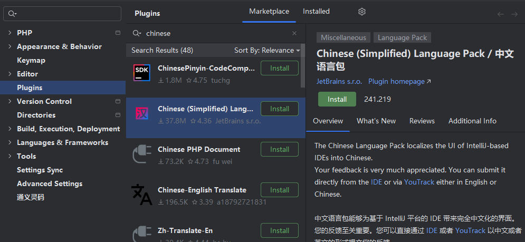Click the Chinese PHP Document title
525x242 pixels.
coord(199,149)
